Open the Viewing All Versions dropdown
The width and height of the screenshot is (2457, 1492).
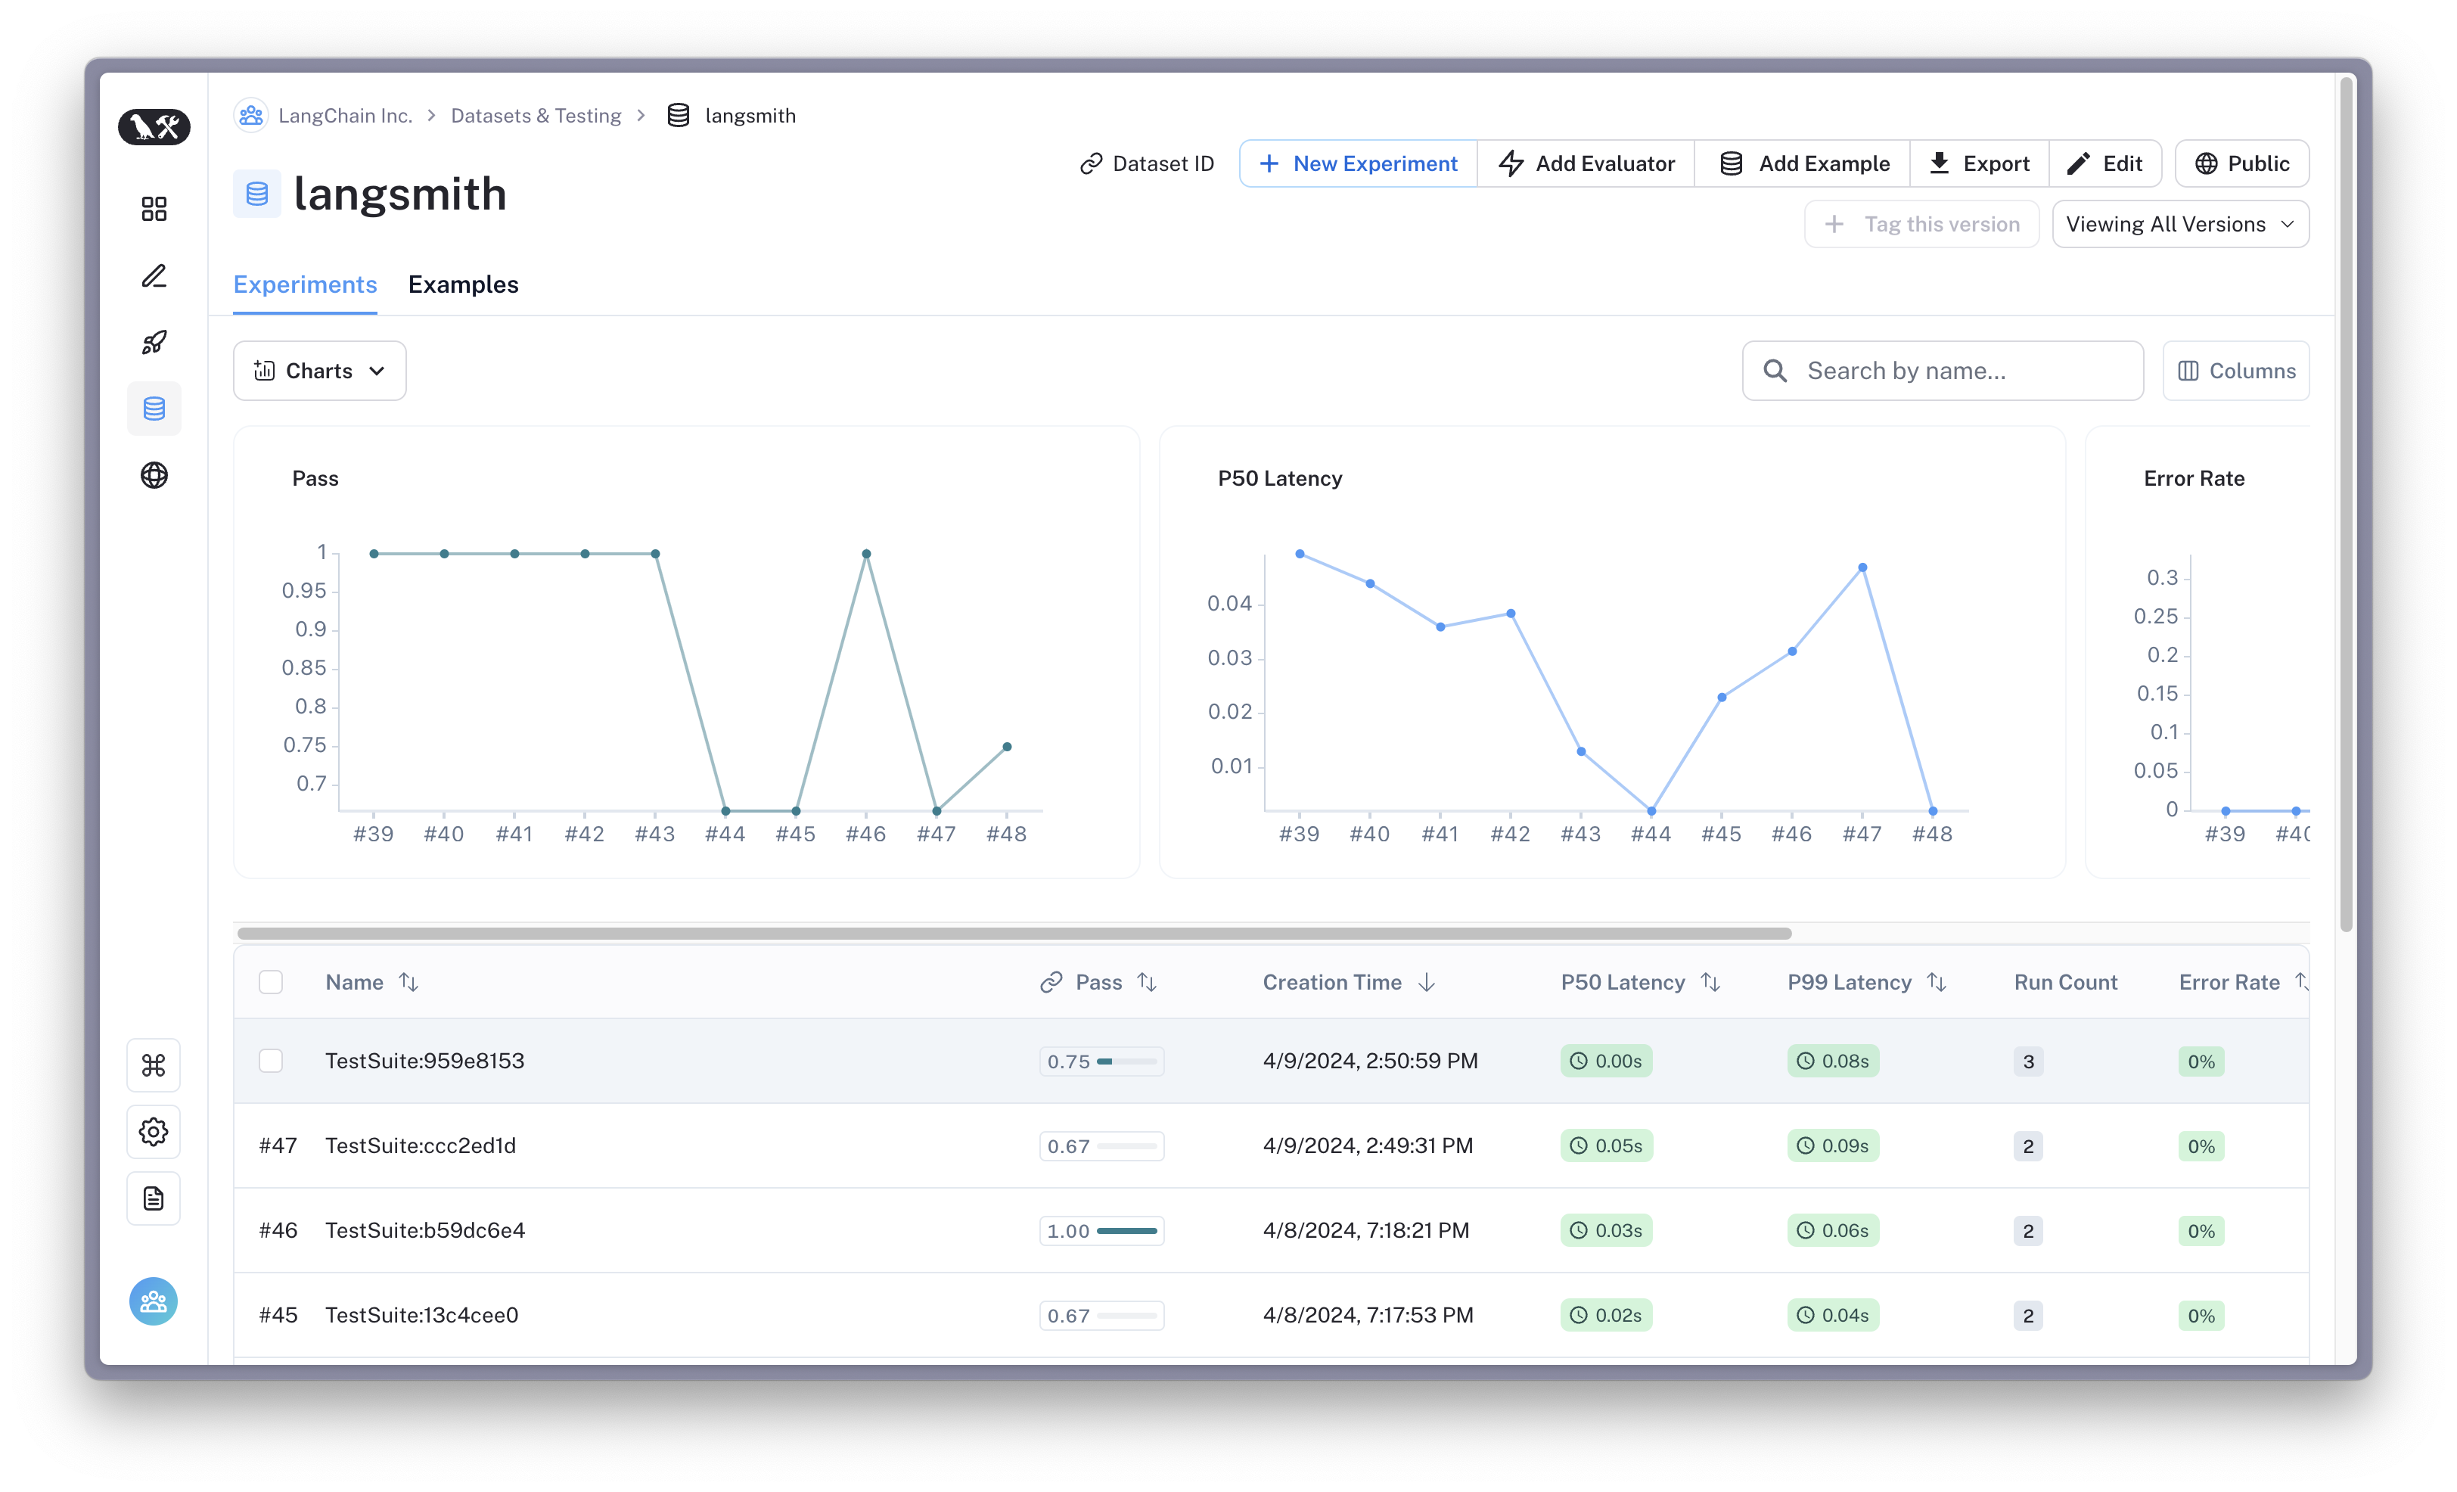click(x=2180, y=225)
